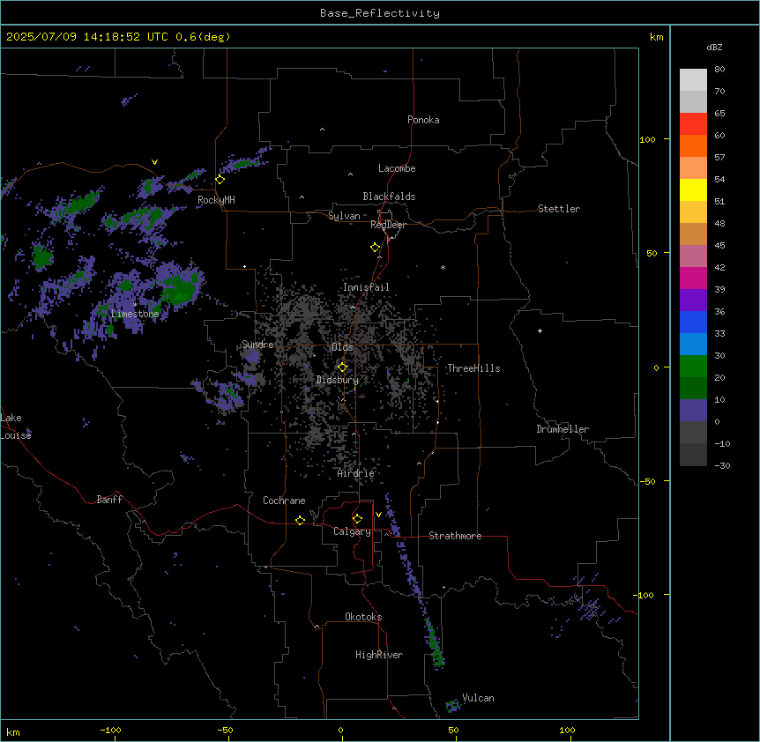This screenshot has width=760, height=742.
Task: Click the Limestone label
Action: coord(135,314)
